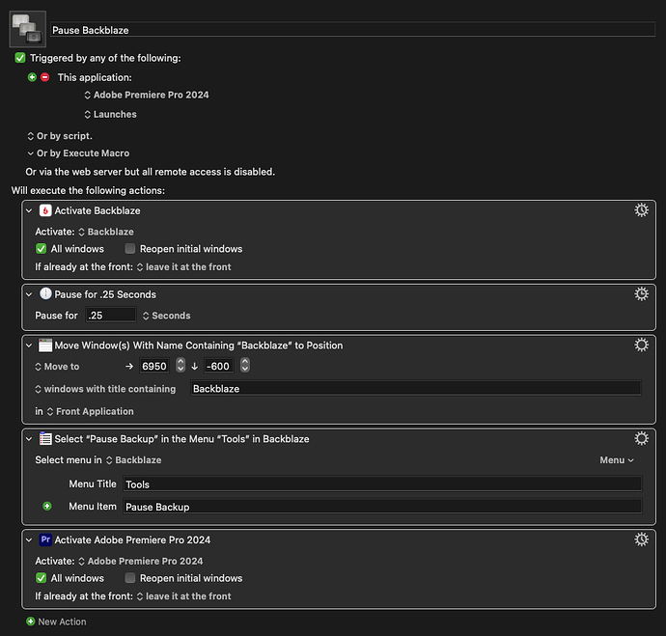This screenshot has width=666, height=636.
Task: Click the green add trigger plus icon
Action: point(32,77)
